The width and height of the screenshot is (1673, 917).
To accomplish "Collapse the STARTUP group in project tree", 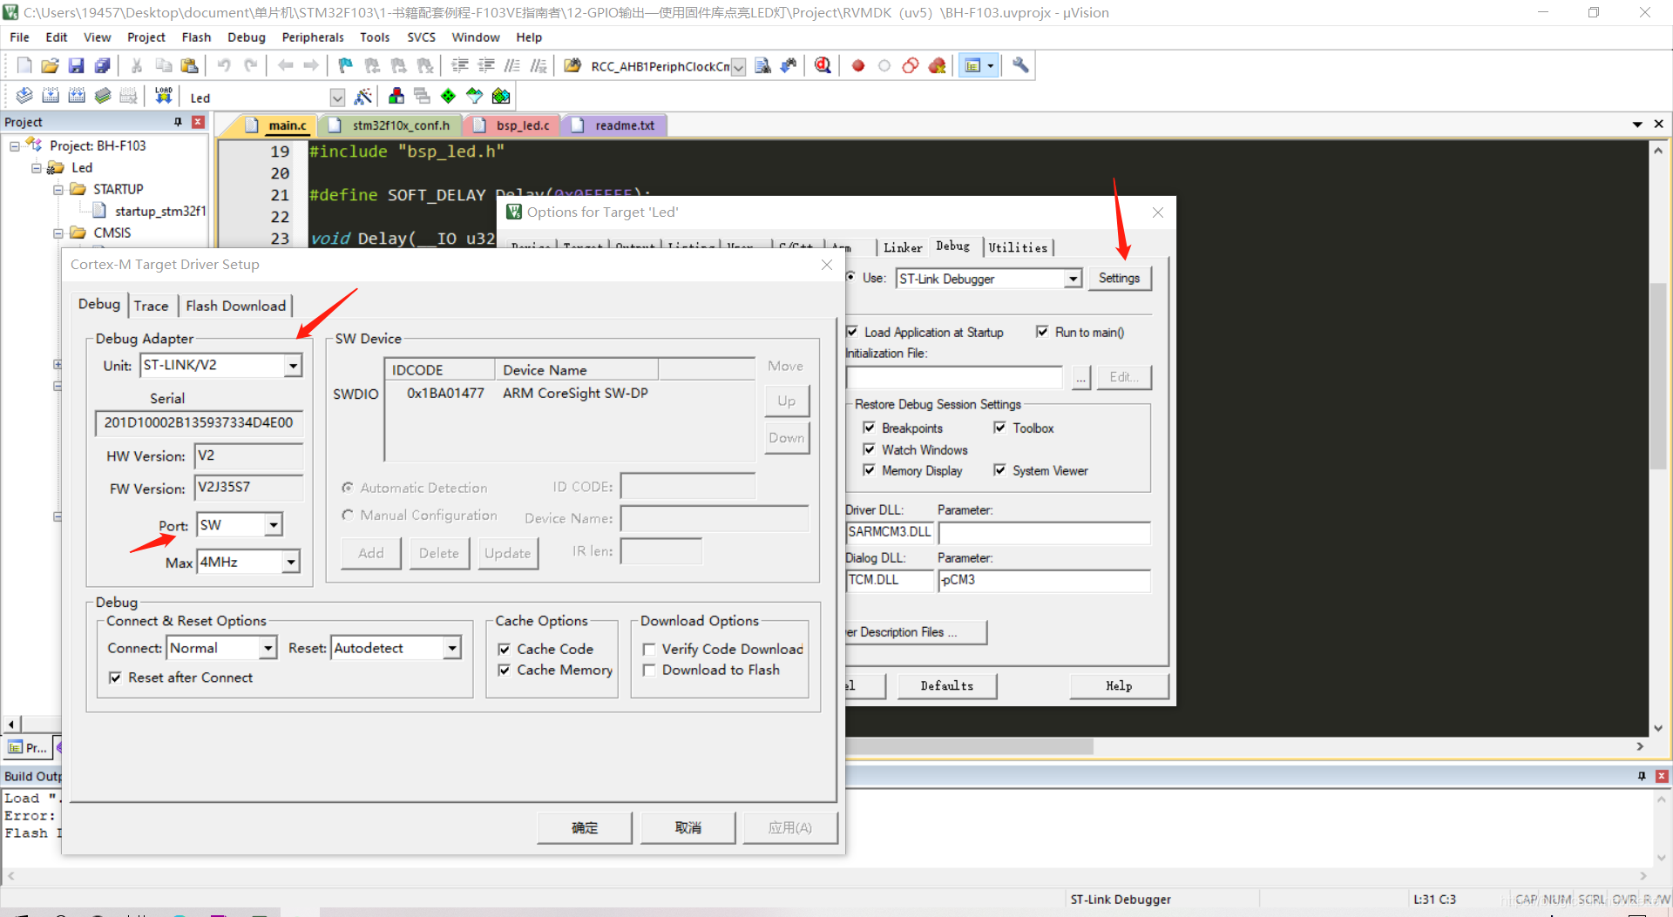I will coord(58,189).
